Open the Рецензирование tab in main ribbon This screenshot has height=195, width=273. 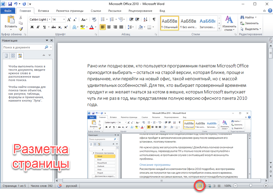(140, 11)
